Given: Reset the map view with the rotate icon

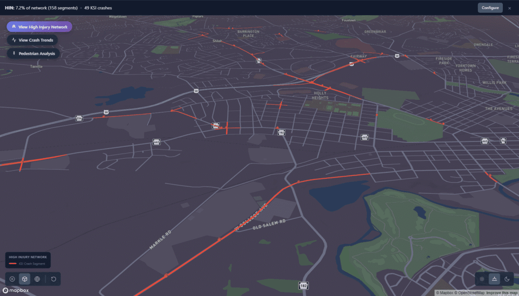Looking at the screenshot, I should tap(53, 279).
